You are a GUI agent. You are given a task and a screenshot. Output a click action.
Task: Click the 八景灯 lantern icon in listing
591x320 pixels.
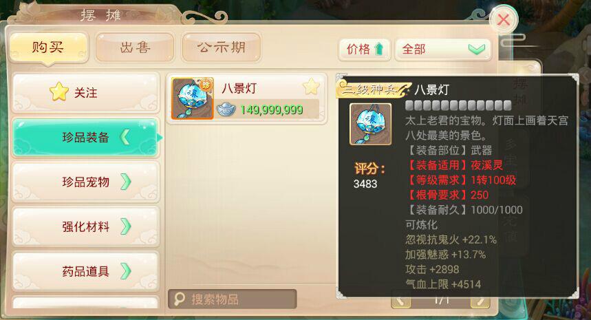[x=193, y=98]
